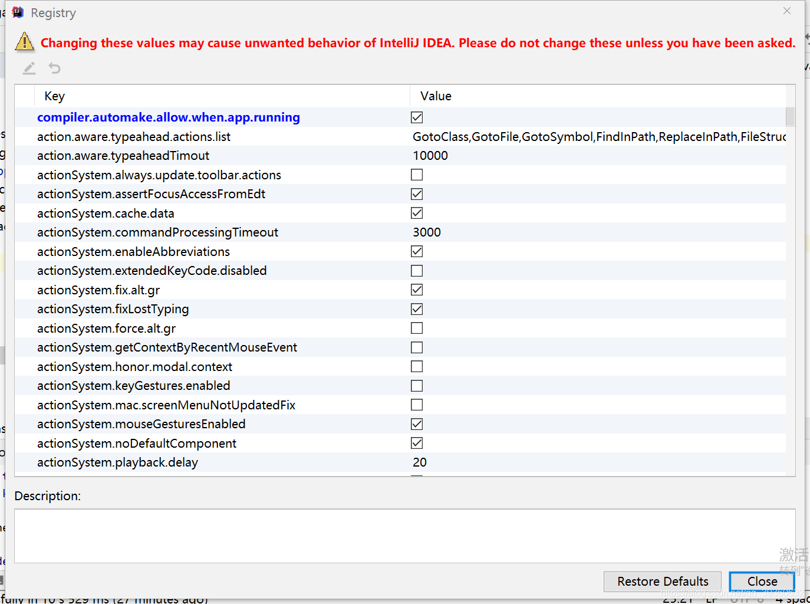Select the actionSystem.honor.modal.context key name
Image resolution: width=810 pixels, height=604 pixels.
pos(134,367)
